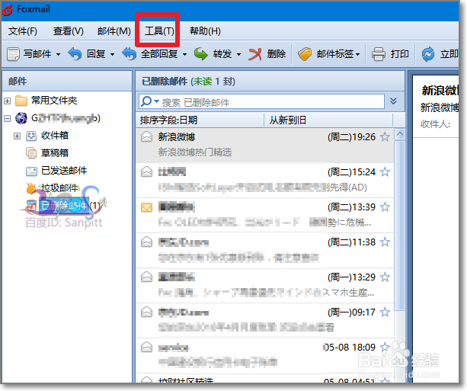Star the (周二)11:38 email
Viewport: 467px width, 391px height.
[385, 242]
